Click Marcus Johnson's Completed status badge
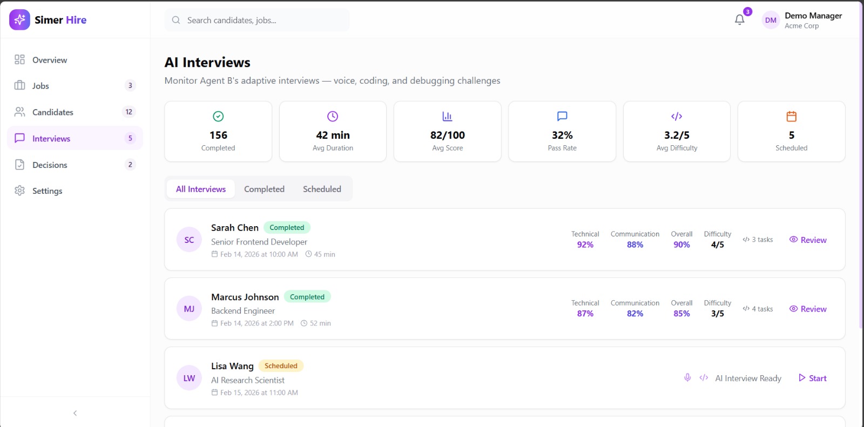The width and height of the screenshot is (864, 427). click(307, 296)
